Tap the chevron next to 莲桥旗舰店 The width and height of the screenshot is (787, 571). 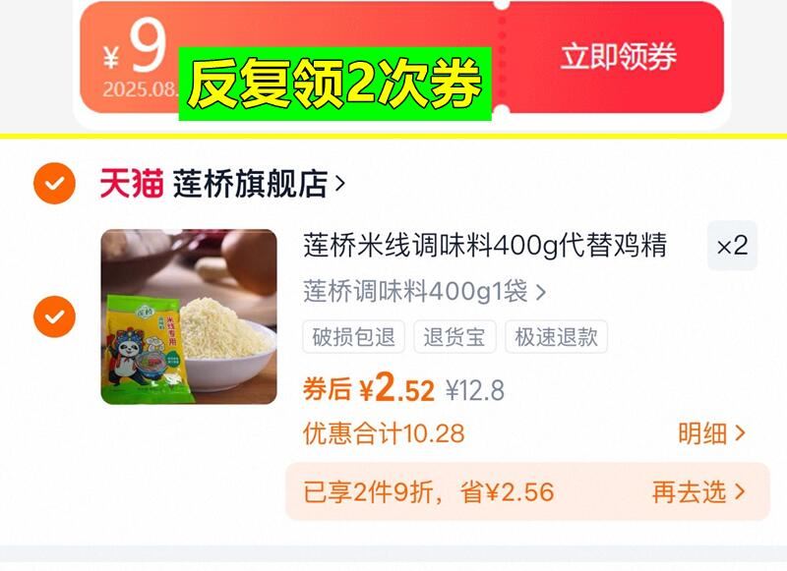coord(339,184)
